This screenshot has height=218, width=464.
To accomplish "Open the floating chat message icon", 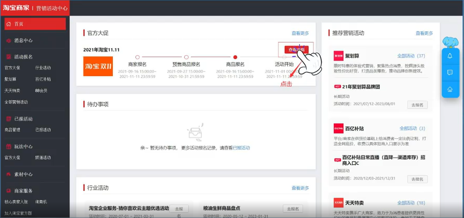I will click(450, 72).
